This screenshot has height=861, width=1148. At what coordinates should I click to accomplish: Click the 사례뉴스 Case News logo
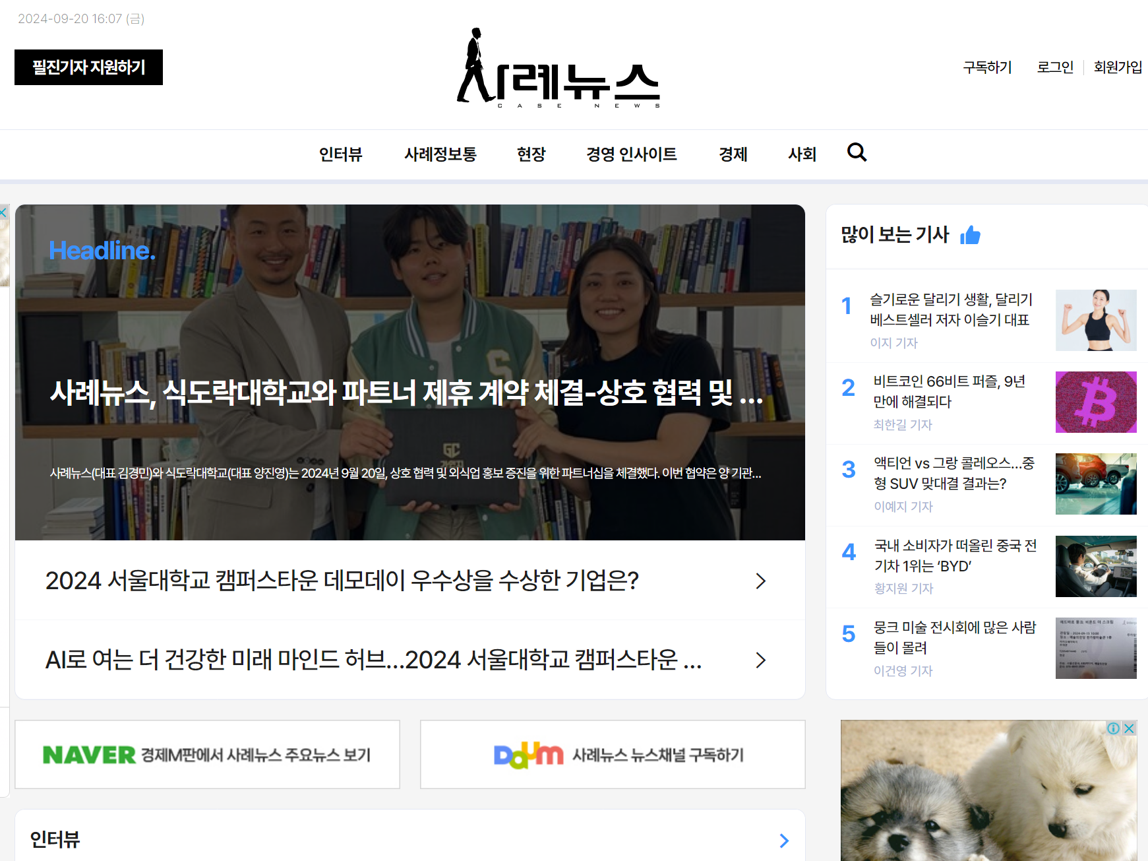[559, 68]
